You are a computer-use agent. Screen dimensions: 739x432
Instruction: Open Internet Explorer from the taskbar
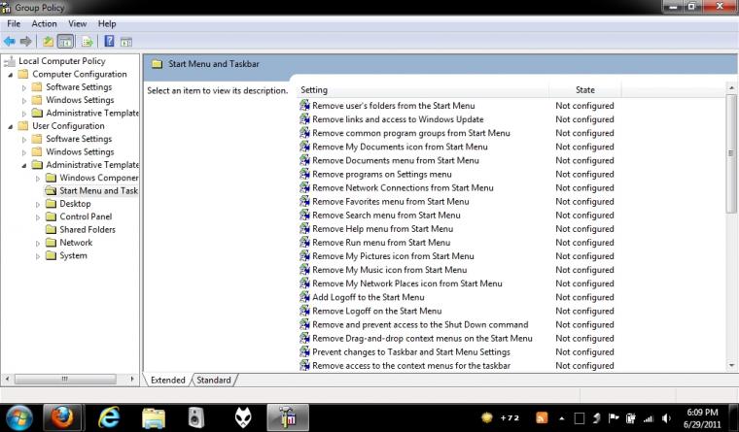click(x=108, y=416)
